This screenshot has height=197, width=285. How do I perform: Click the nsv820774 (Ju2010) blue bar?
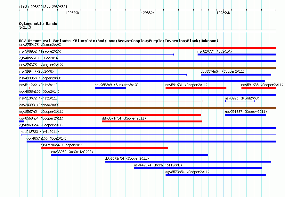pos(237,55)
